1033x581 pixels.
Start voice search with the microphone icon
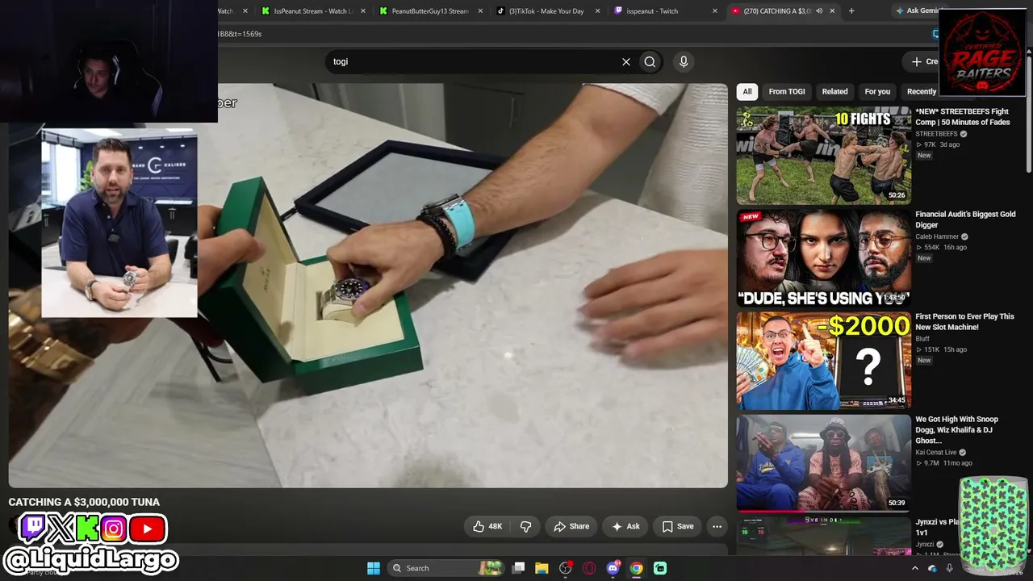pyautogui.click(x=684, y=61)
